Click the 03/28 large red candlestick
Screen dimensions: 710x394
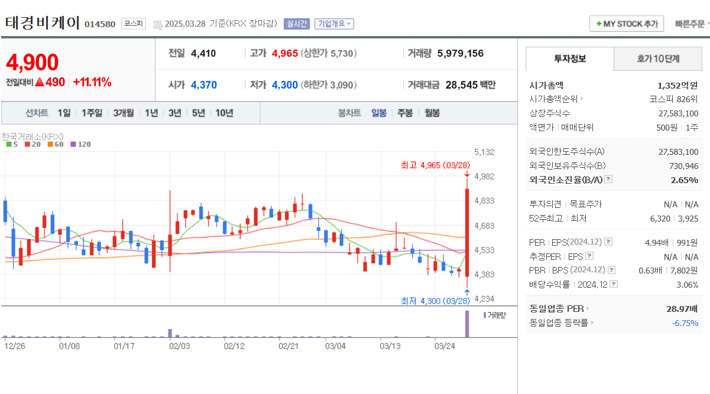(x=467, y=232)
